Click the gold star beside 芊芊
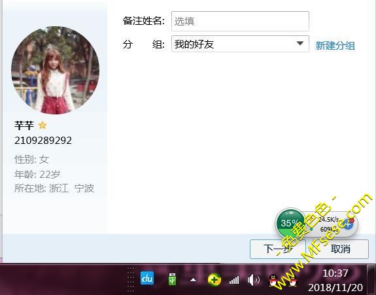This screenshot has width=376, height=295. point(43,125)
